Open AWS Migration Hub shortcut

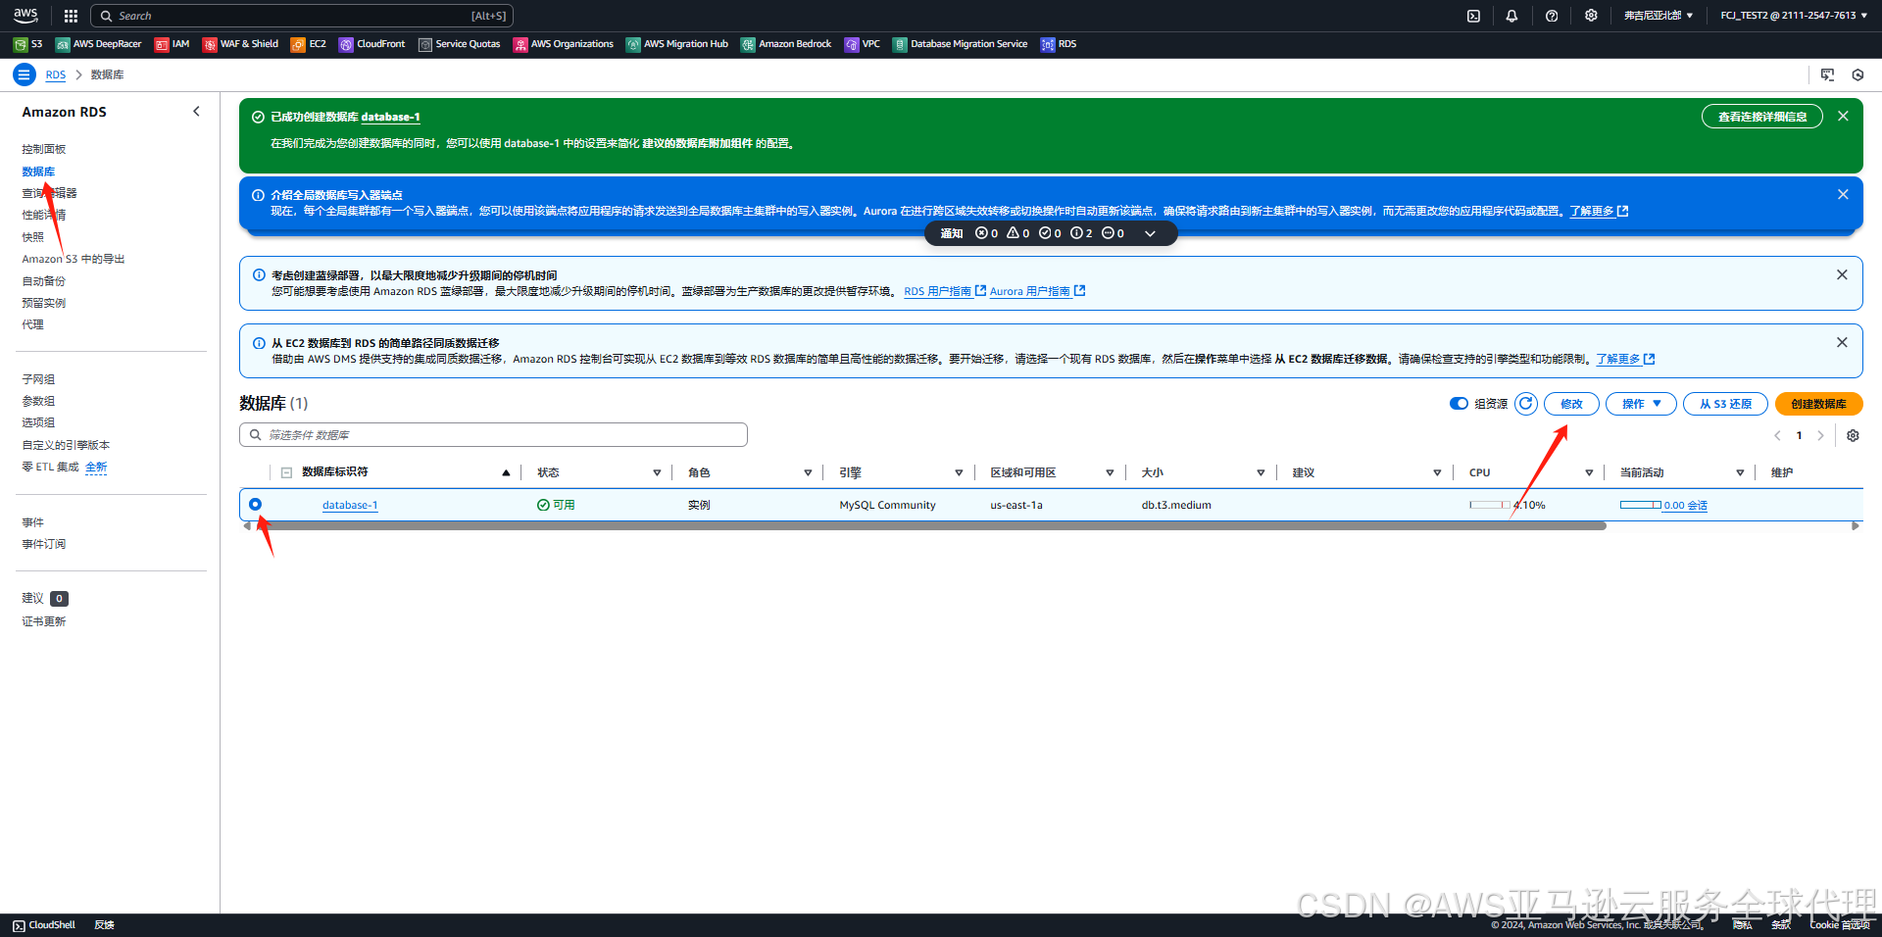[677, 44]
